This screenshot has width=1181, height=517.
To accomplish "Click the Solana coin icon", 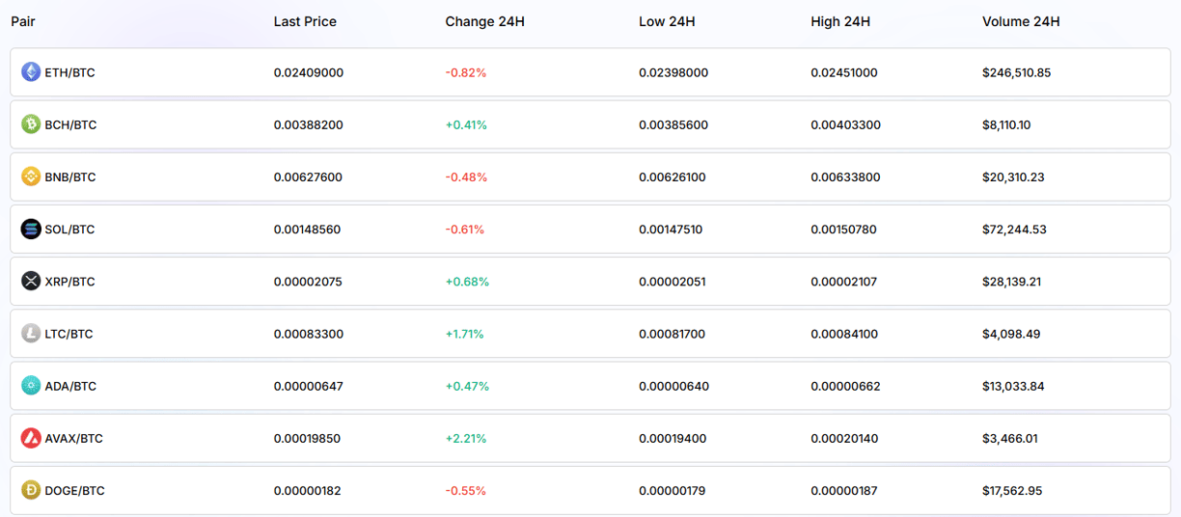I will tap(31, 229).
